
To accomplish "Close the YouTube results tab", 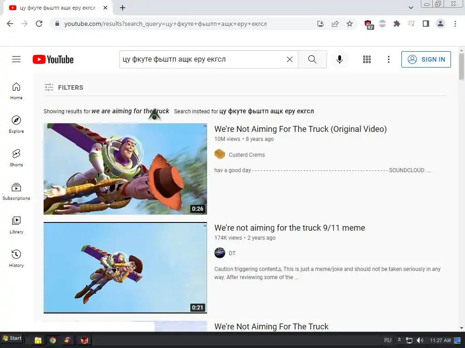I will click(105, 8).
